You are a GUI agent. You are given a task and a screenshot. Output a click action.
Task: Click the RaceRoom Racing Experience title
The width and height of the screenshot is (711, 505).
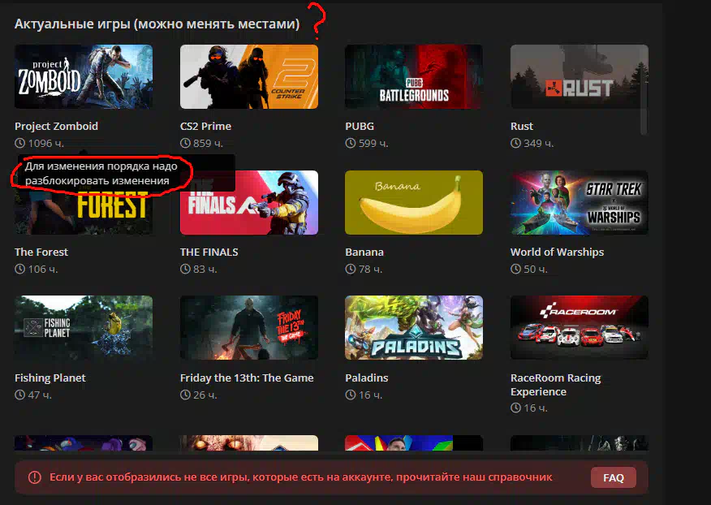pyautogui.click(x=555, y=384)
